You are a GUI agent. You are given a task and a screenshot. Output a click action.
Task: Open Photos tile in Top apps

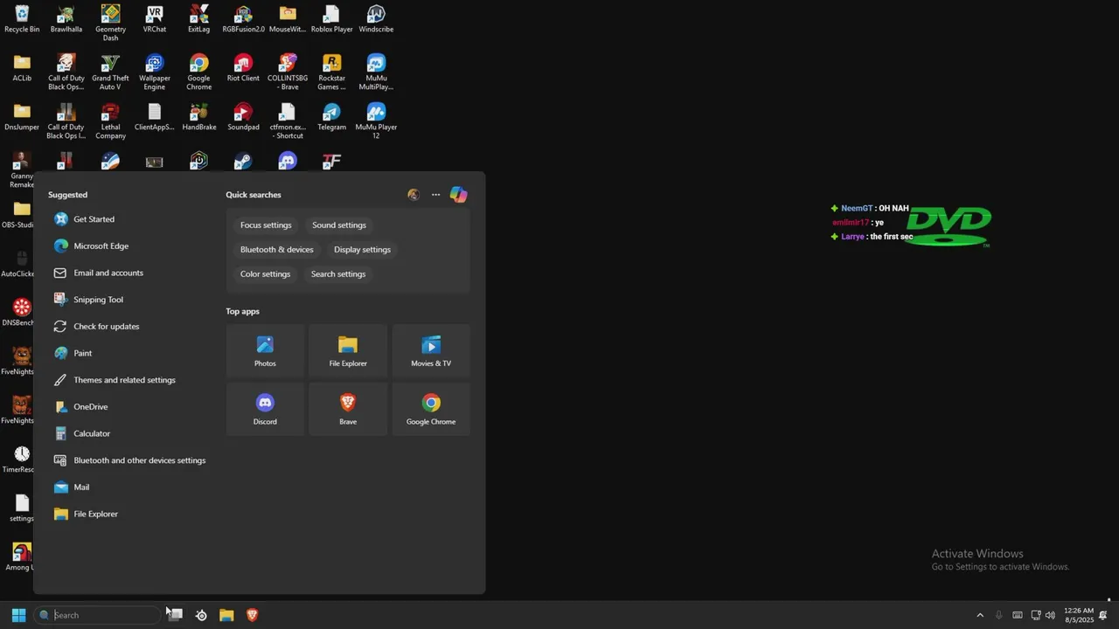(x=265, y=351)
